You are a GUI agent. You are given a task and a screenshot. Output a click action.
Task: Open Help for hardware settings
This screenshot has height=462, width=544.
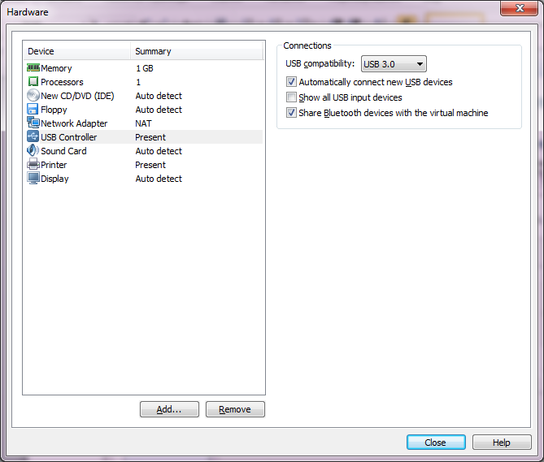[x=502, y=443]
